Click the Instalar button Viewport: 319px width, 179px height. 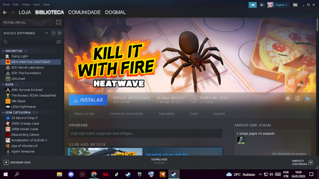pos(88,100)
